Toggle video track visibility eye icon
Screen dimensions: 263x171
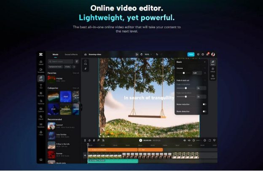tap(85, 155)
